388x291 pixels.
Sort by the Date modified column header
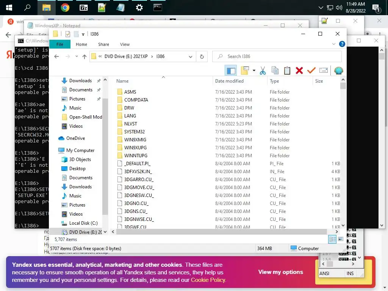229,81
